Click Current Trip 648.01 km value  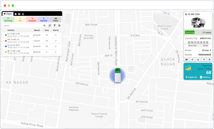pos(206,38)
